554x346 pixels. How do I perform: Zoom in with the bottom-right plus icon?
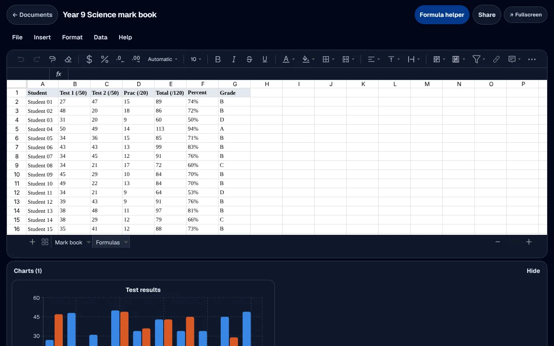point(529,242)
